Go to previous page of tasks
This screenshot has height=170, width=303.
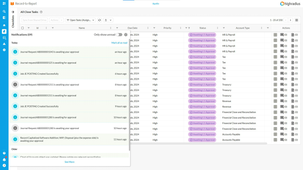286,20
